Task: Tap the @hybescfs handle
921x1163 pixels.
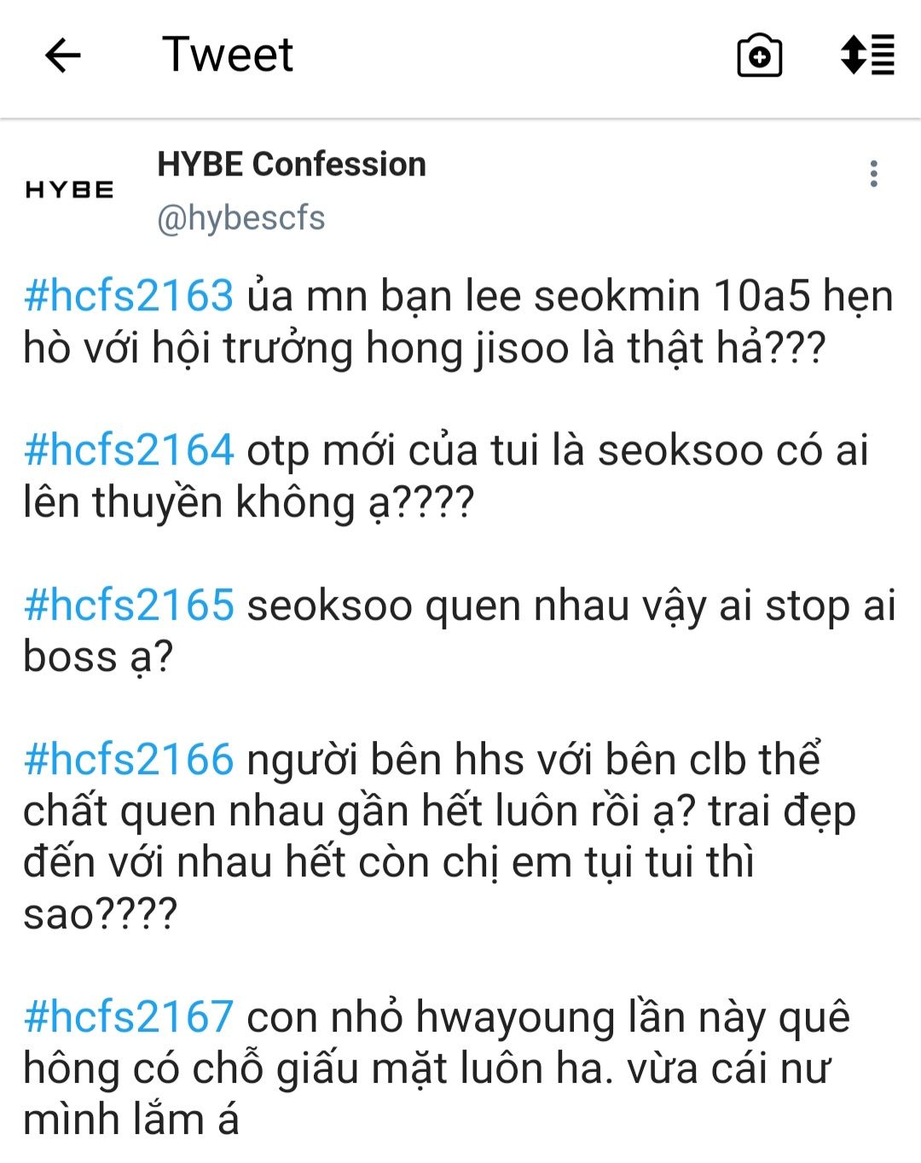Action: 241,218
